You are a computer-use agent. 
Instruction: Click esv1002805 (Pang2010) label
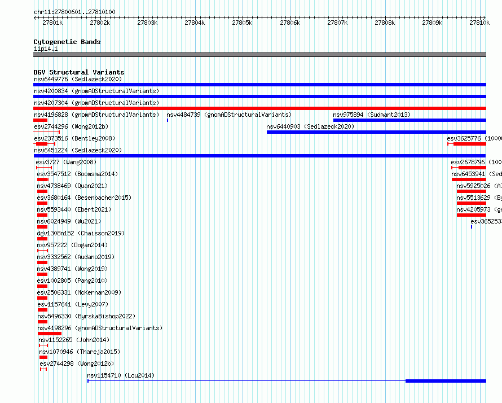(x=72, y=281)
